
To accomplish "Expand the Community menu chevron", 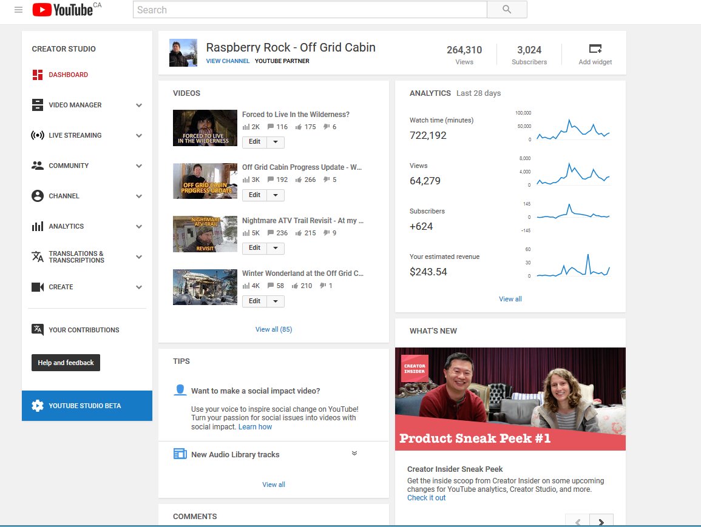I will pos(139,166).
